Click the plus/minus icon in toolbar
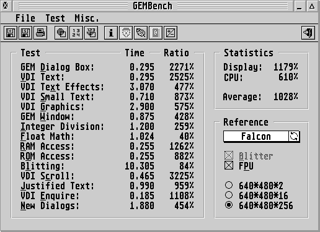The width and height of the screenshot is (320, 232). (171, 33)
